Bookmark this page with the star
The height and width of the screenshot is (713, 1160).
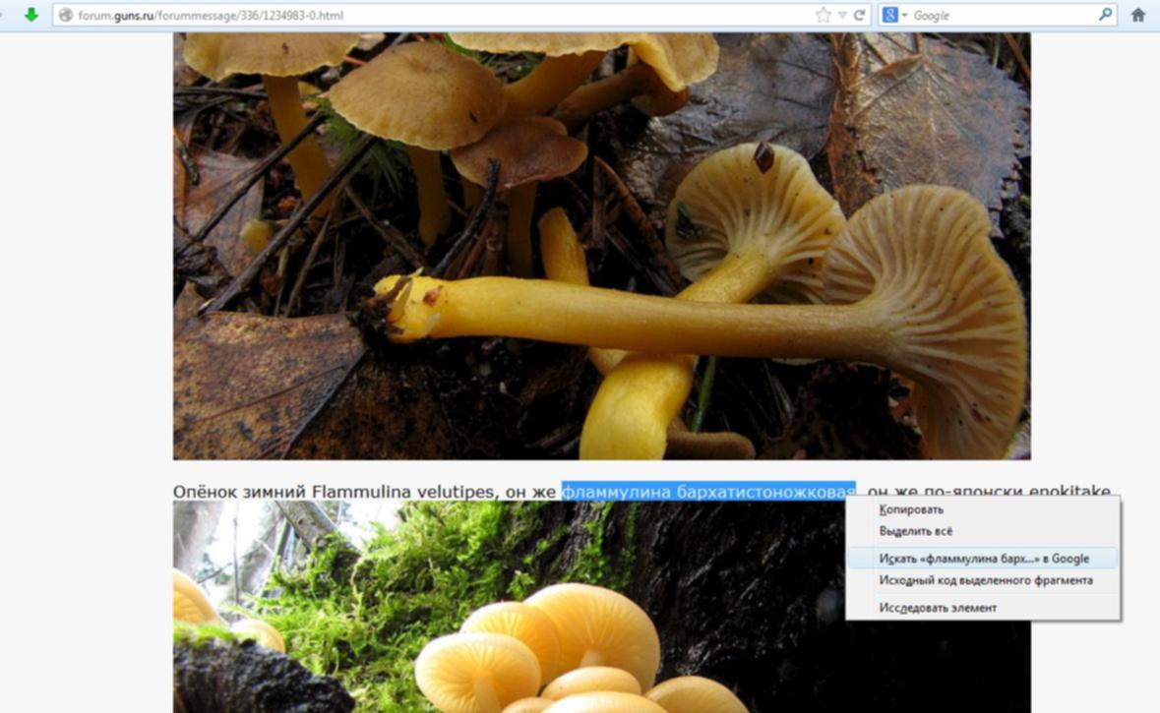[x=823, y=15]
